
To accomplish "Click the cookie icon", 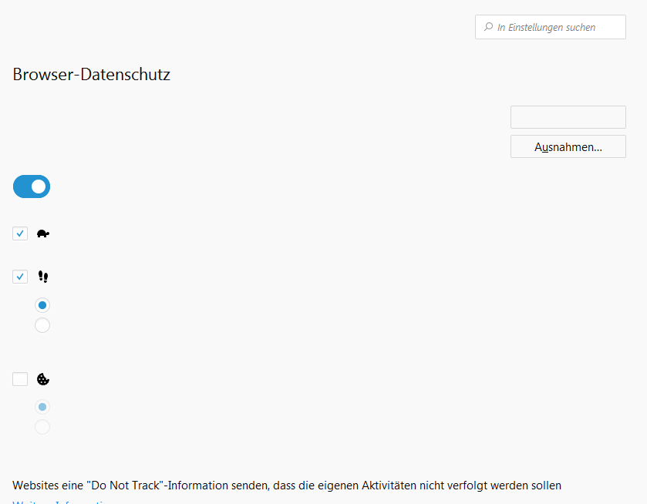I will pyautogui.click(x=43, y=379).
